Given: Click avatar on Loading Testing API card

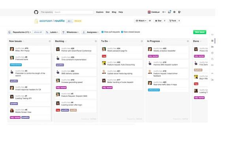Looking at the screenshot, I should pyautogui.click(x=12, y=97).
